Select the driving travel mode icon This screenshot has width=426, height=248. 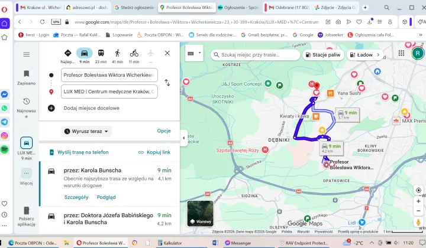tap(84, 53)
